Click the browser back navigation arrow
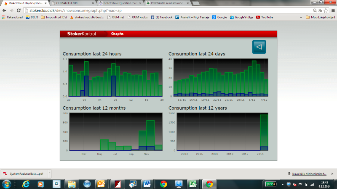This screenshot has width=337, height=189. click(x=5, y=10)
